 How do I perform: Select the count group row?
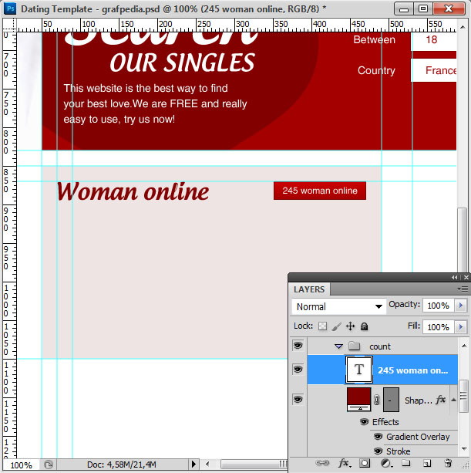(x=382, y=346)
